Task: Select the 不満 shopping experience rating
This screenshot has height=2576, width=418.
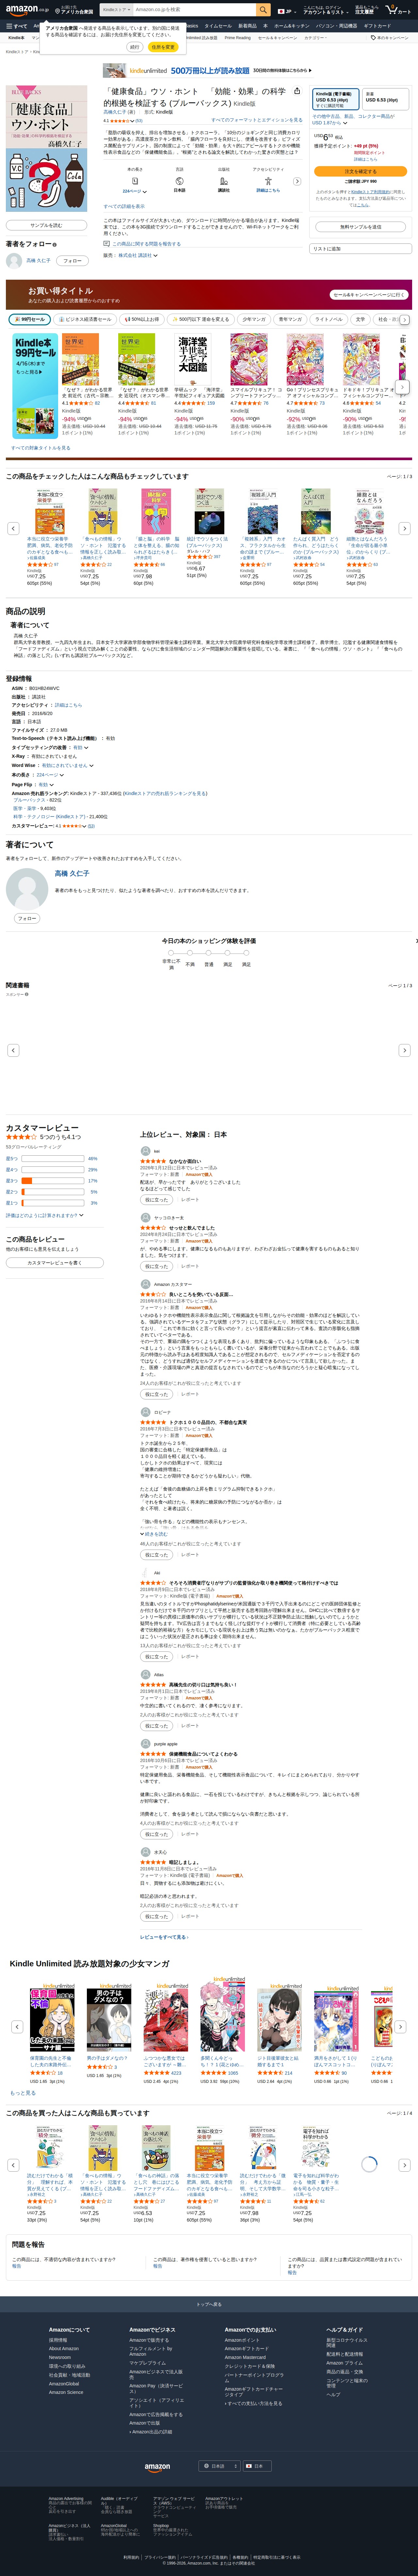Action: pyautogui.click(x=190, y=953)
